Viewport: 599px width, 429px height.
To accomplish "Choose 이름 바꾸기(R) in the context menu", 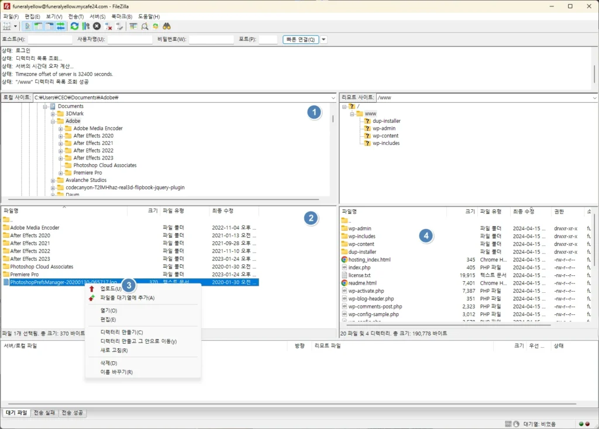I will click(143, 372).
